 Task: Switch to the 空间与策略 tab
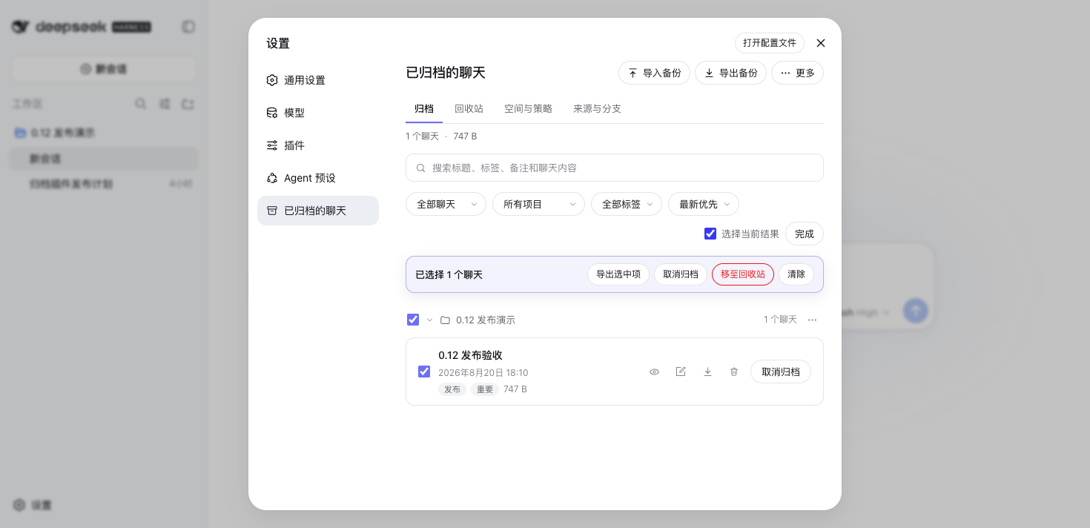point(528,109)
